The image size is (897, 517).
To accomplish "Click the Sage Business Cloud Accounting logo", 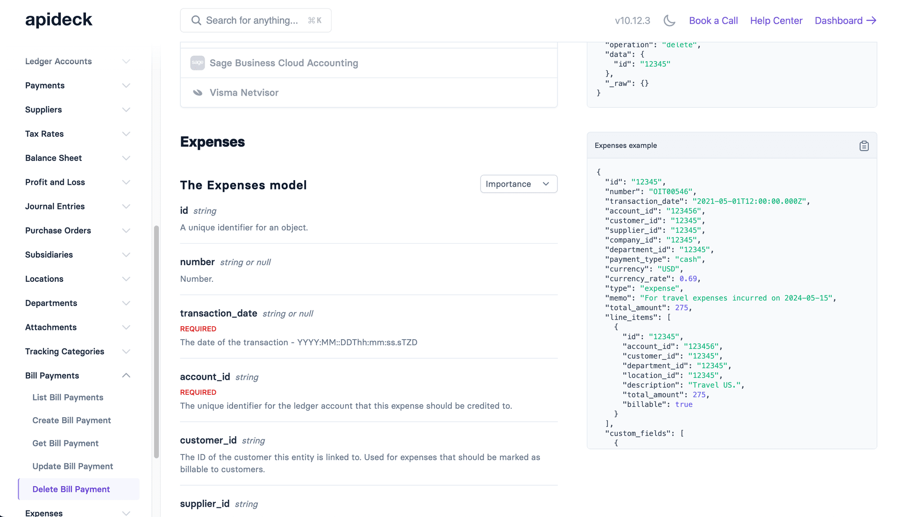I will [x=198, y=63].
